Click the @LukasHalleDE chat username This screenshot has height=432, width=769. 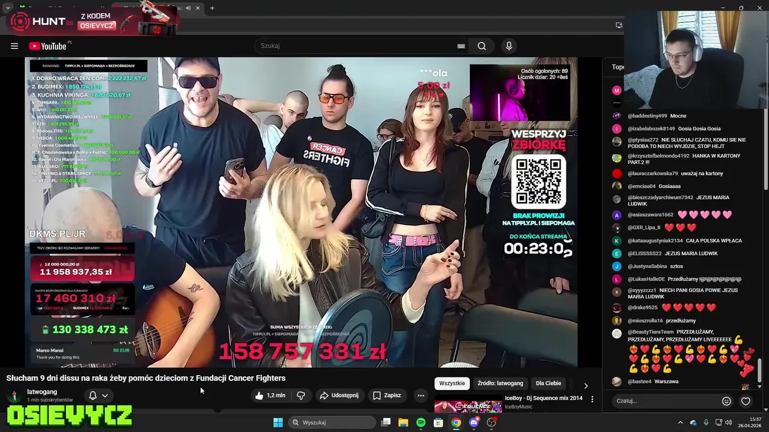646,279
